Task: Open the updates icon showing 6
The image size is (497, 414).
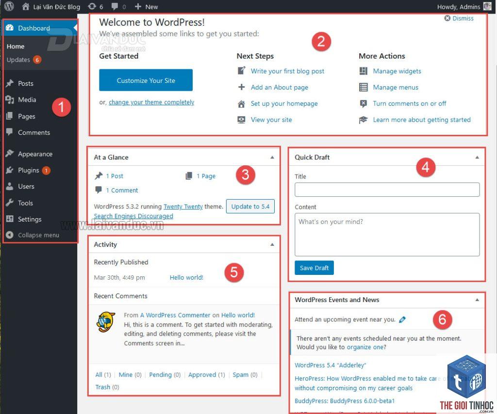Action: point(92,6)
